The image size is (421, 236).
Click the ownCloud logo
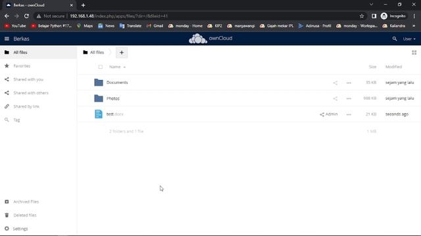(x=210, y=39)
